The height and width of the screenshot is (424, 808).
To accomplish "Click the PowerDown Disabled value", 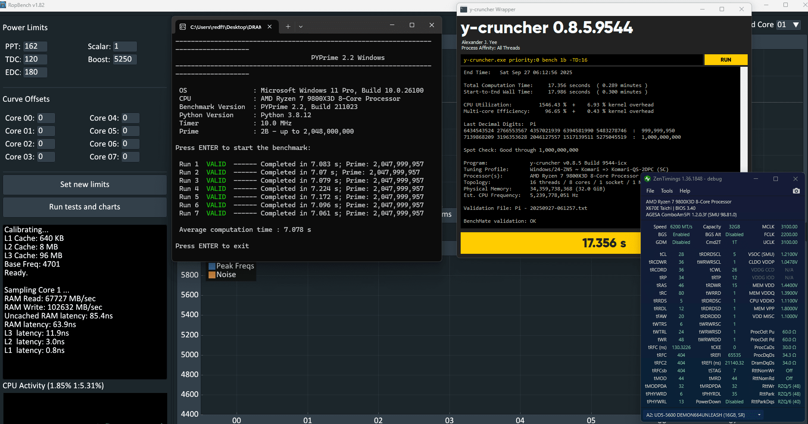I will pyautogui.click(x=734, y=402).
